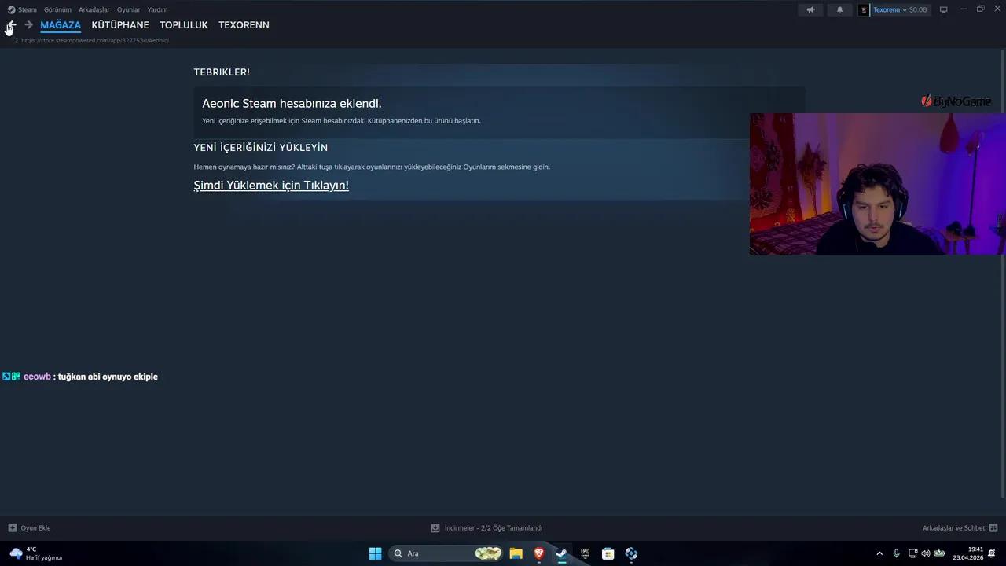
Task: Click the network tray icon
Action: [912, 553]
